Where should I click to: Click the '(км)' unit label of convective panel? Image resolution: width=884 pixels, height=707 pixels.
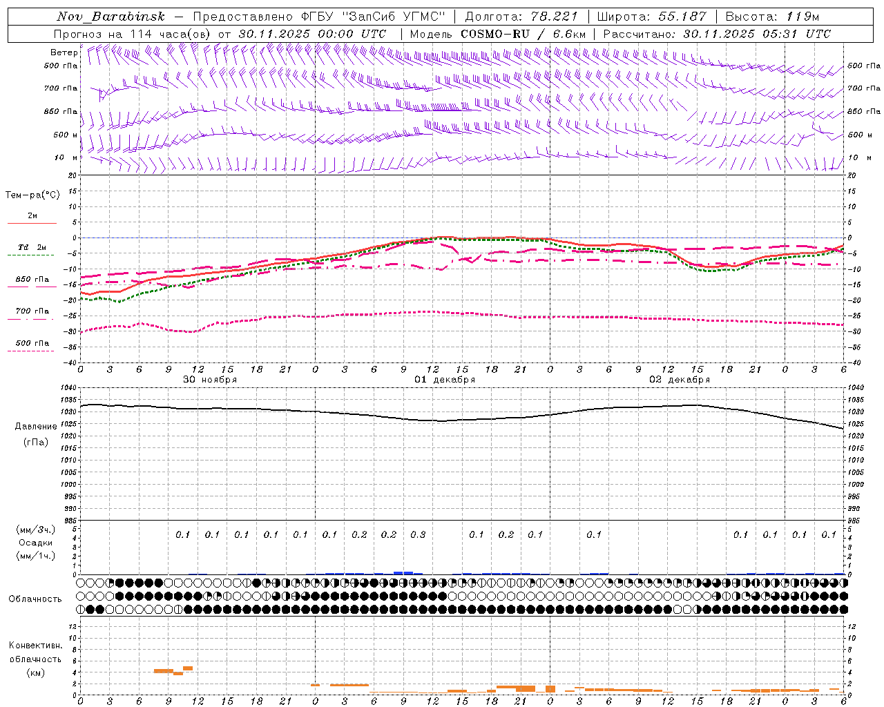(35, 672)
